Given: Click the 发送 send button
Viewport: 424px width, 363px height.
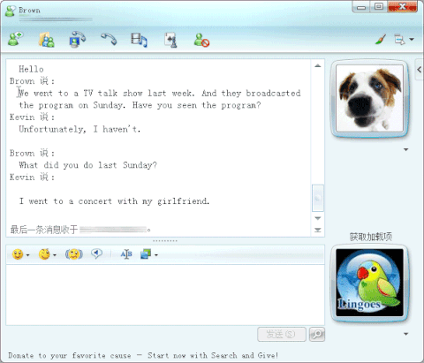Looking at the screenshot, I should 282,334.
